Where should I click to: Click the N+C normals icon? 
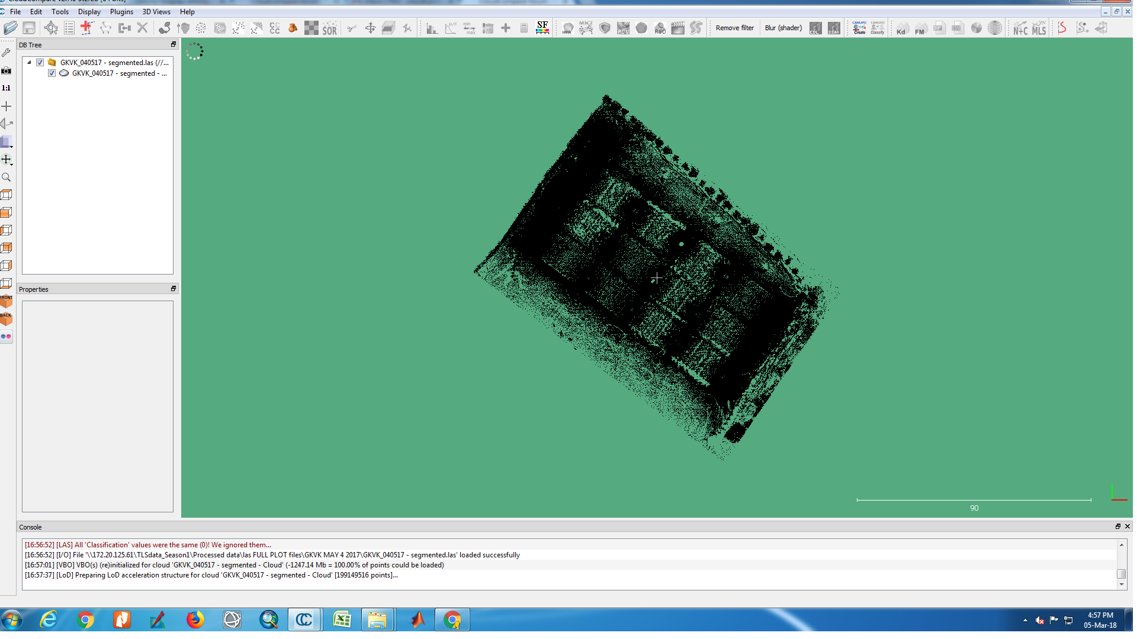(1020, 28)
